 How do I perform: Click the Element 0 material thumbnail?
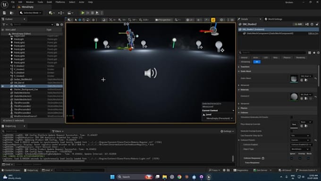click(x=294, y=96)
